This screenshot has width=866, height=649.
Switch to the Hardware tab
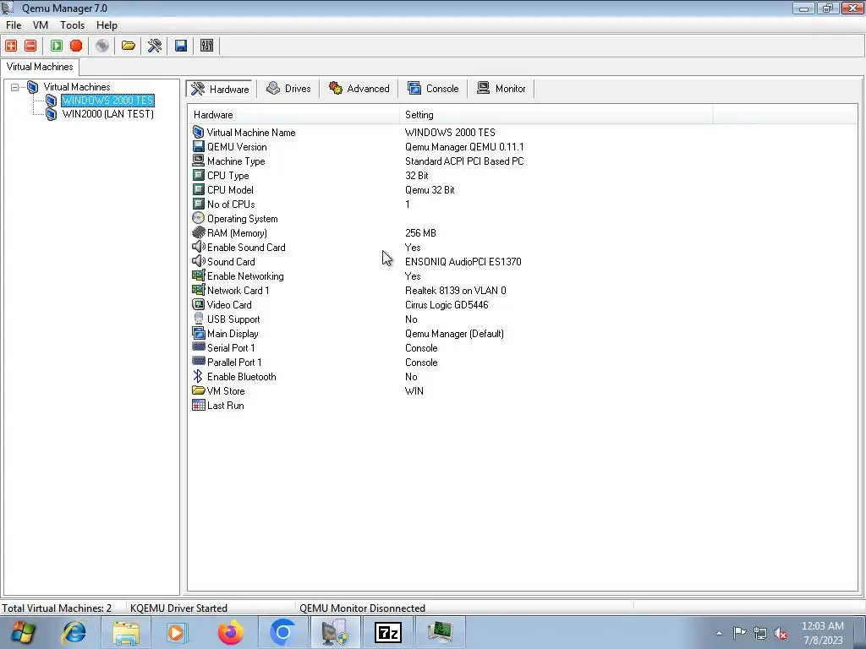coord(220,89)
